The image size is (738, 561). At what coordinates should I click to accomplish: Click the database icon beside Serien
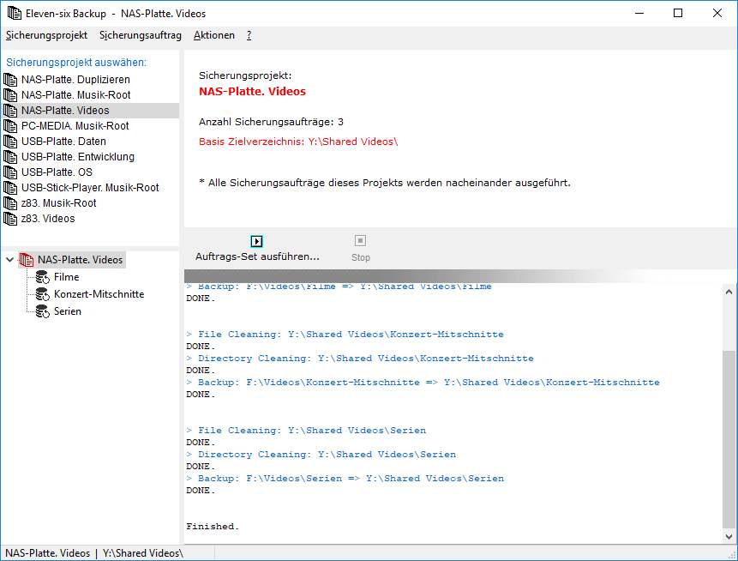(42, 311)
